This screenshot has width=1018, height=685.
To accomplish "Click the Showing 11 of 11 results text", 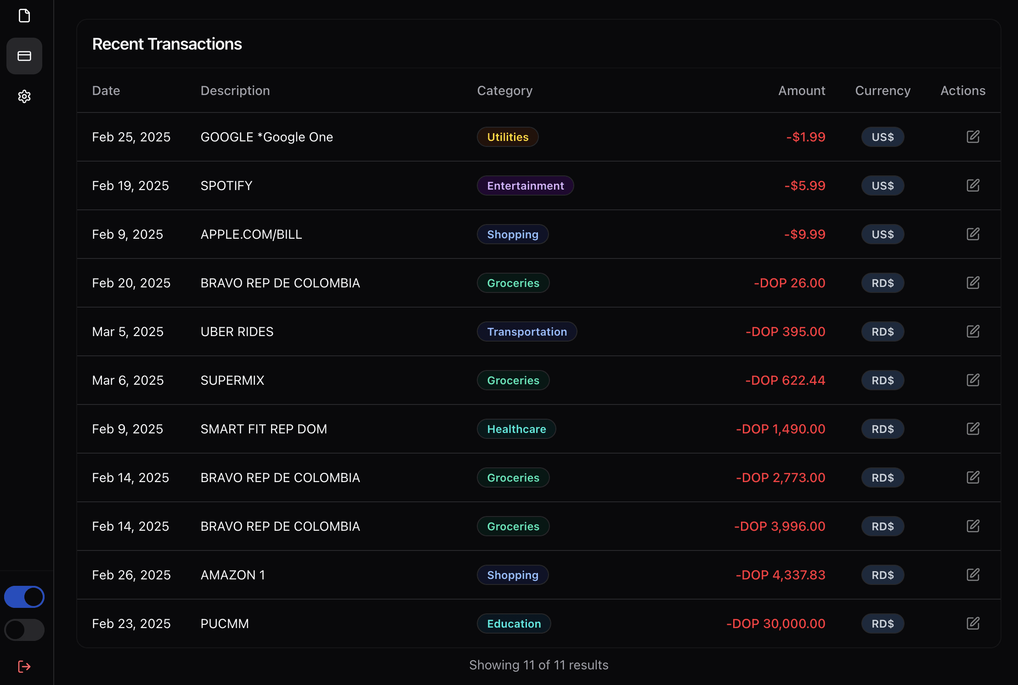I will [539, 665].
